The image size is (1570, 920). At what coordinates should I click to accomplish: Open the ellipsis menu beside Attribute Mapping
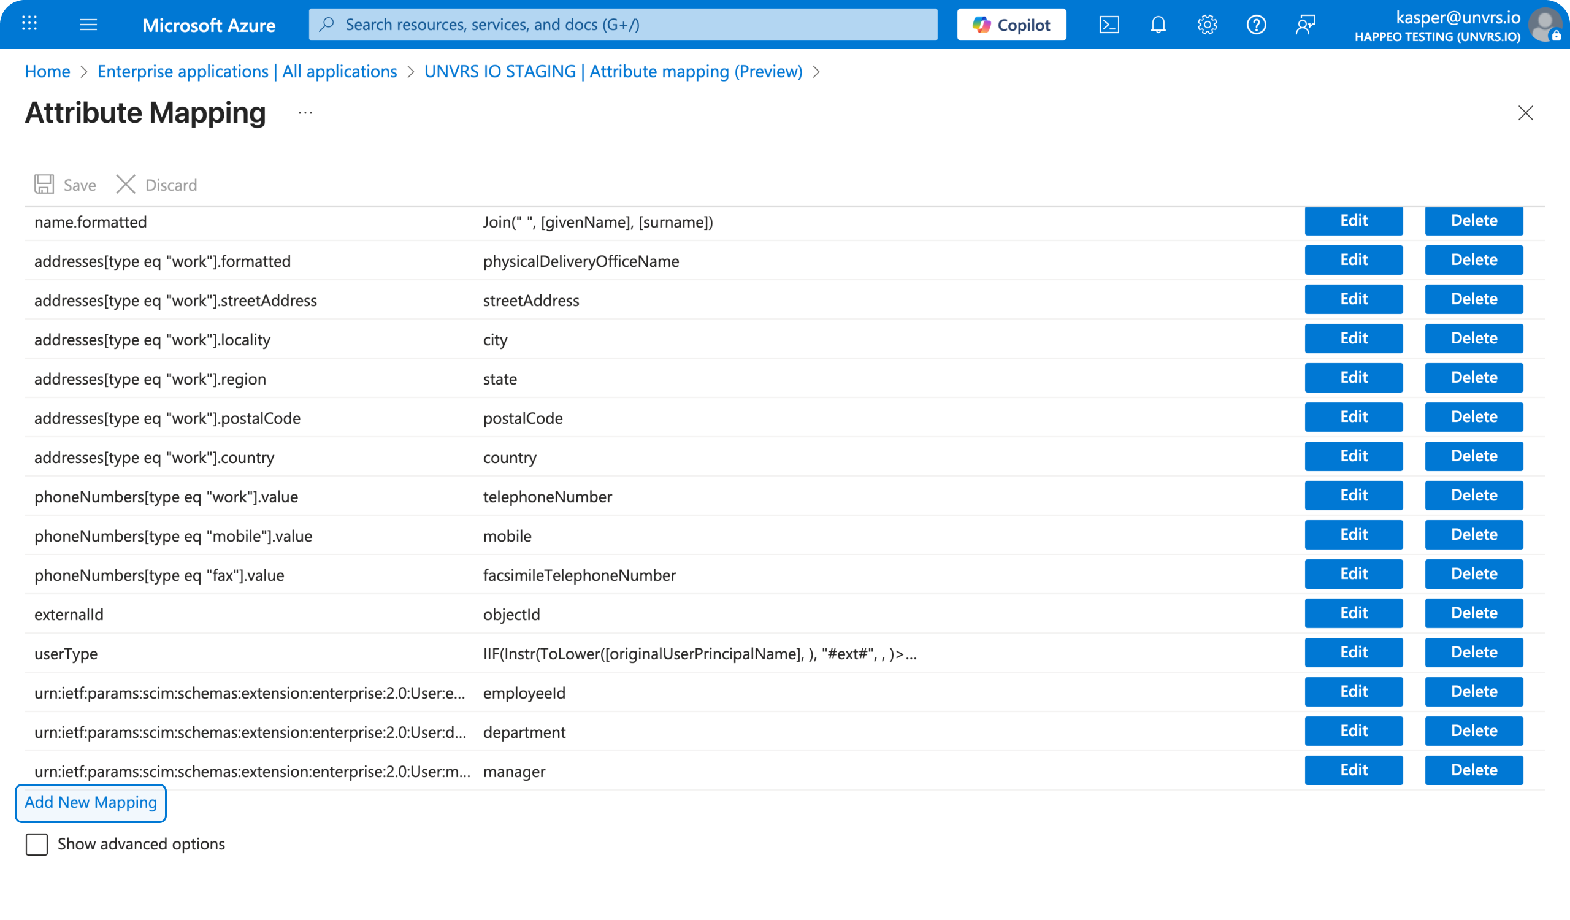305,113
